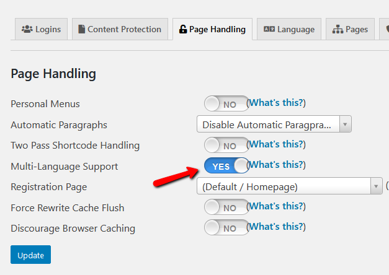The width and height of the screenshot is (389, 275).
Task: Open the Language tab
Action: point(289,29)
